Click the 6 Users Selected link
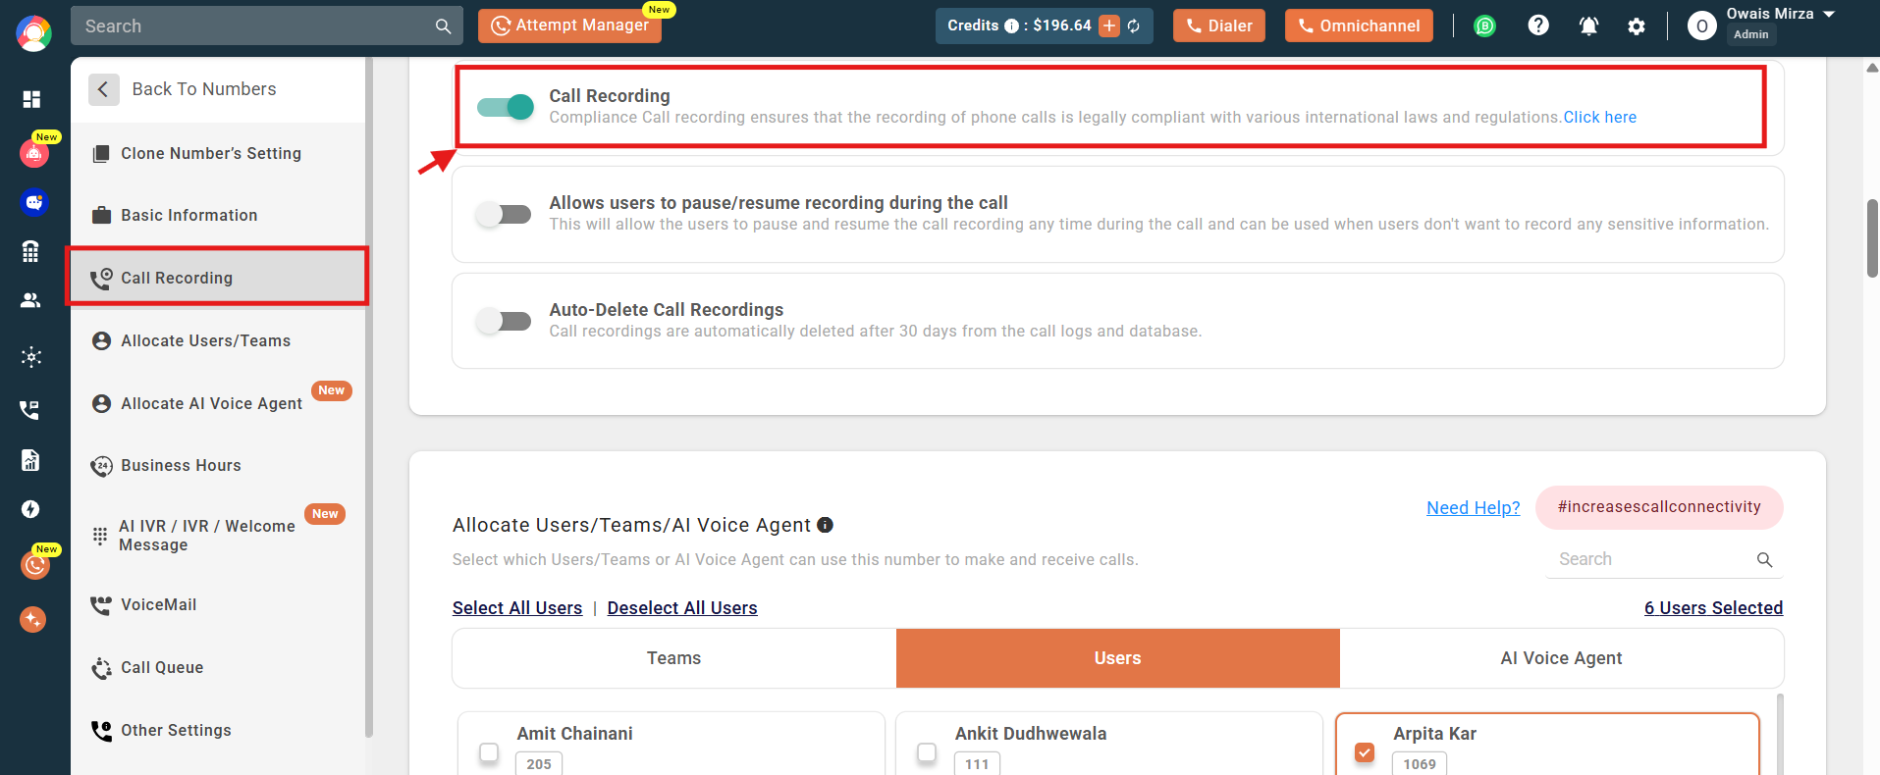This screenshot has width=1880, height=775. tap(1714, 608)
